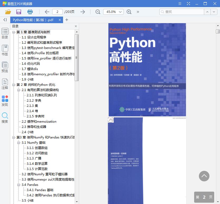
Task: Open a PDF with the folder icon
Action: point(8,12)
